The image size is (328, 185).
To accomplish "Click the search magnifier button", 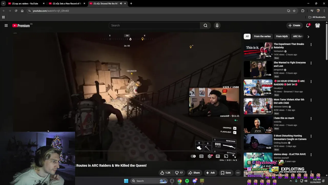I will pos(206,25).
